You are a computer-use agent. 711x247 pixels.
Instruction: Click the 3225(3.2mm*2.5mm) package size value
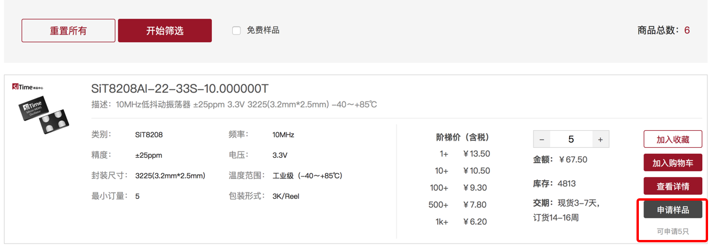pyautogui.click(x=170, y=176)
